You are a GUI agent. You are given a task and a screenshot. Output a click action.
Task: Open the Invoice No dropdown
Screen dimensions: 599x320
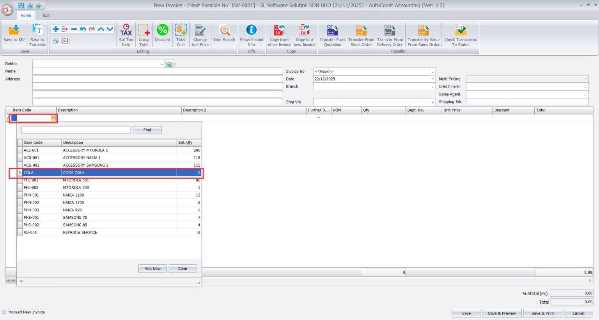coord(432,71)
